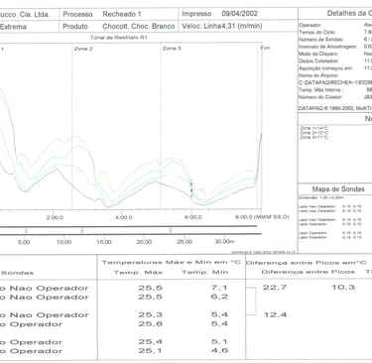The image size is (372, 363).
Task: Click distance axis label '30,00m'
Action: click(224, 241)
